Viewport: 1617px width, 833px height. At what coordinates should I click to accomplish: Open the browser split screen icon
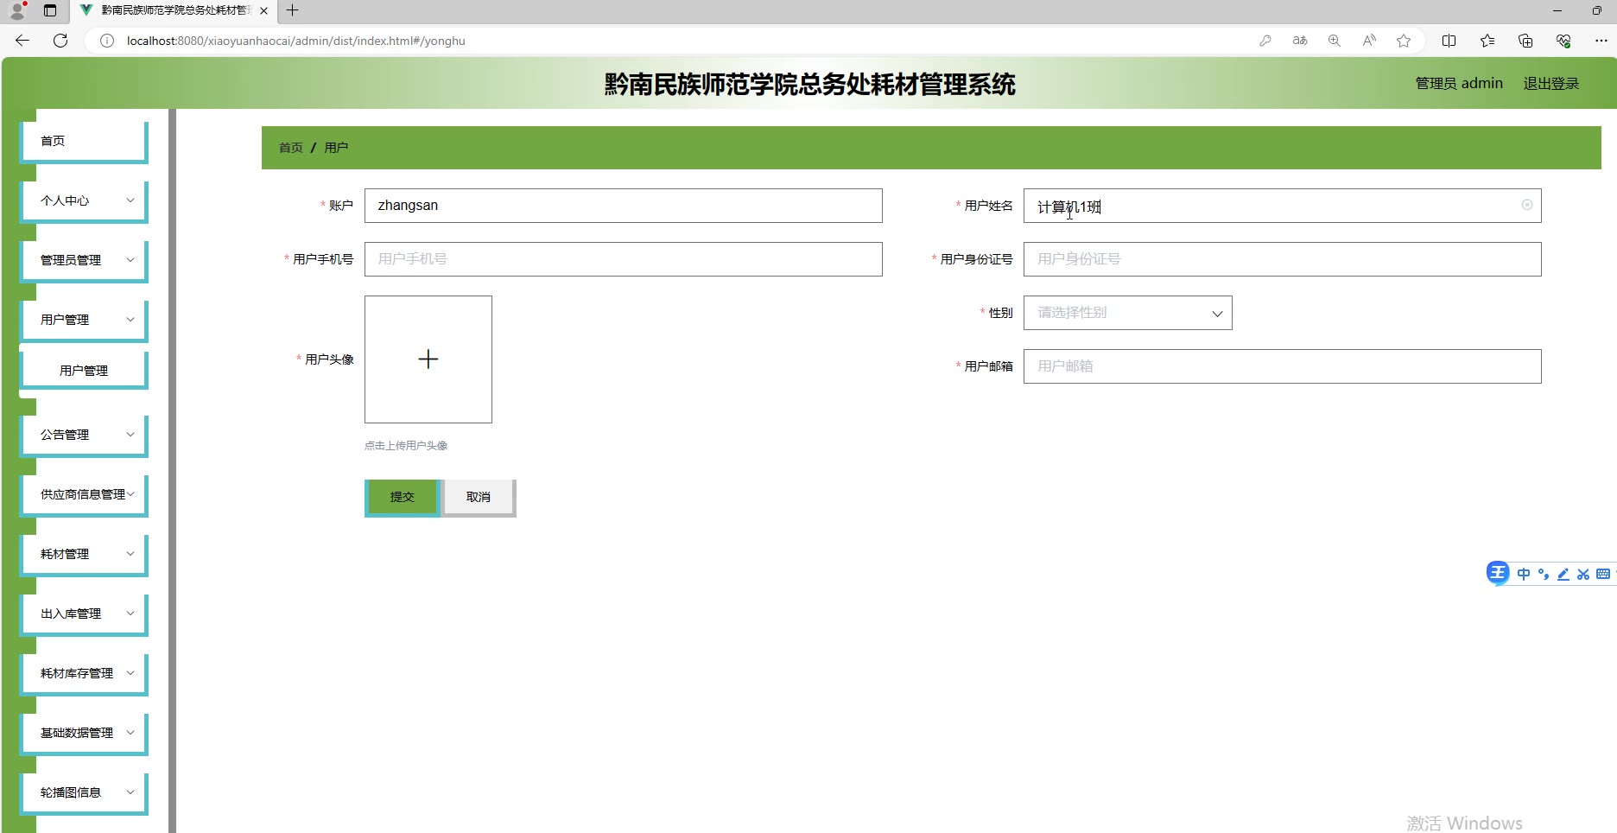[1449, 41]
